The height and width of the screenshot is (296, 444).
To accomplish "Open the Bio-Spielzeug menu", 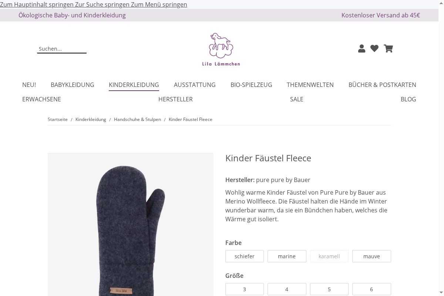I will [251, 85].
